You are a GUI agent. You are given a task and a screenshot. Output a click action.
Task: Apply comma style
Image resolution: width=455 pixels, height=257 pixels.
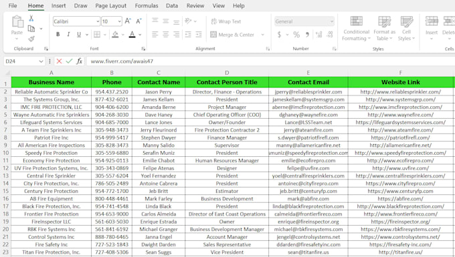(307, 35)
